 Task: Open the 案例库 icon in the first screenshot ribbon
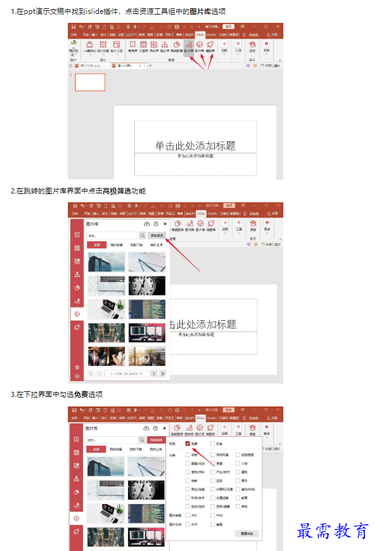point(132,44)
